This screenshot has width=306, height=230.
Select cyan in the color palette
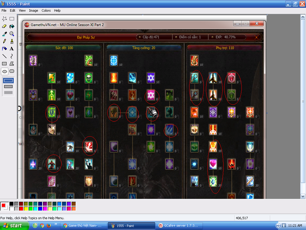click(x=35, y=208)
